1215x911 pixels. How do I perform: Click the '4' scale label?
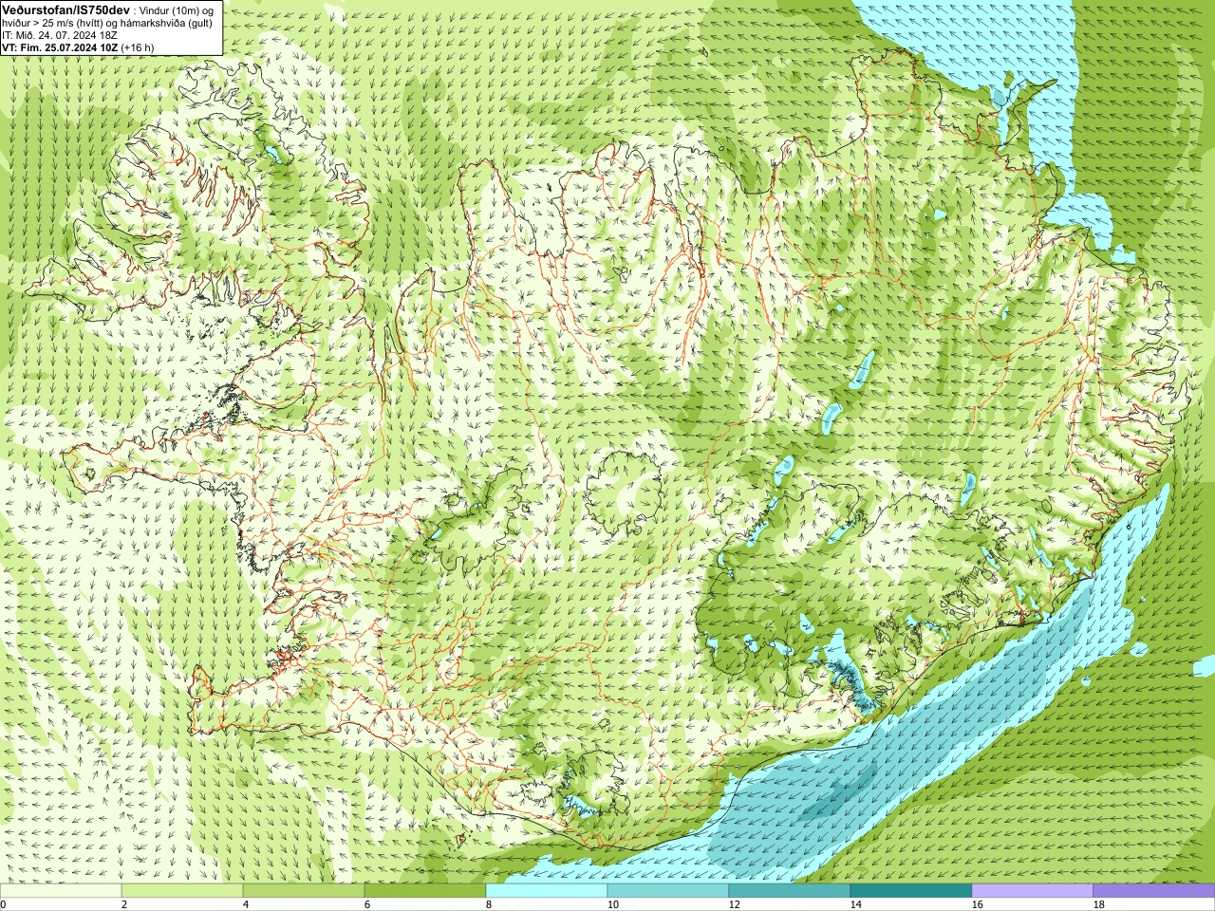pos(246,905)
